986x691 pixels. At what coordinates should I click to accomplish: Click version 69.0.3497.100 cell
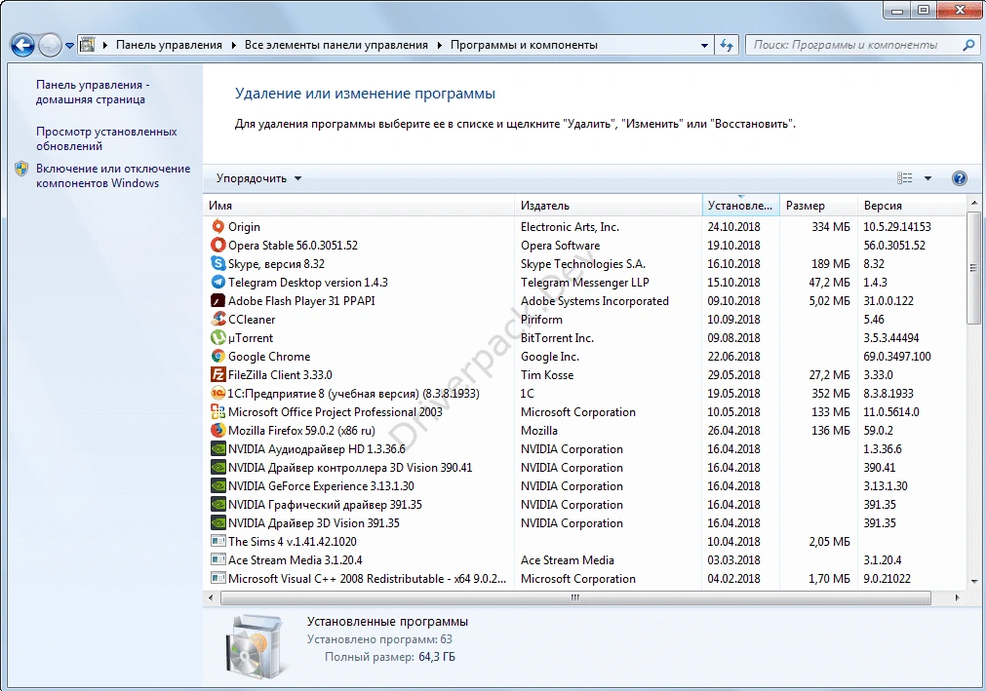[896, 356]
